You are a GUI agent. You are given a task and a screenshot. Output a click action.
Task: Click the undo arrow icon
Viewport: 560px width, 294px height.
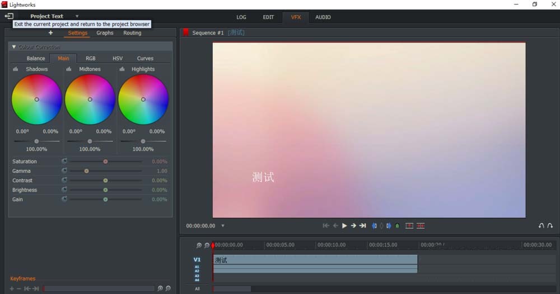(541, 226)
